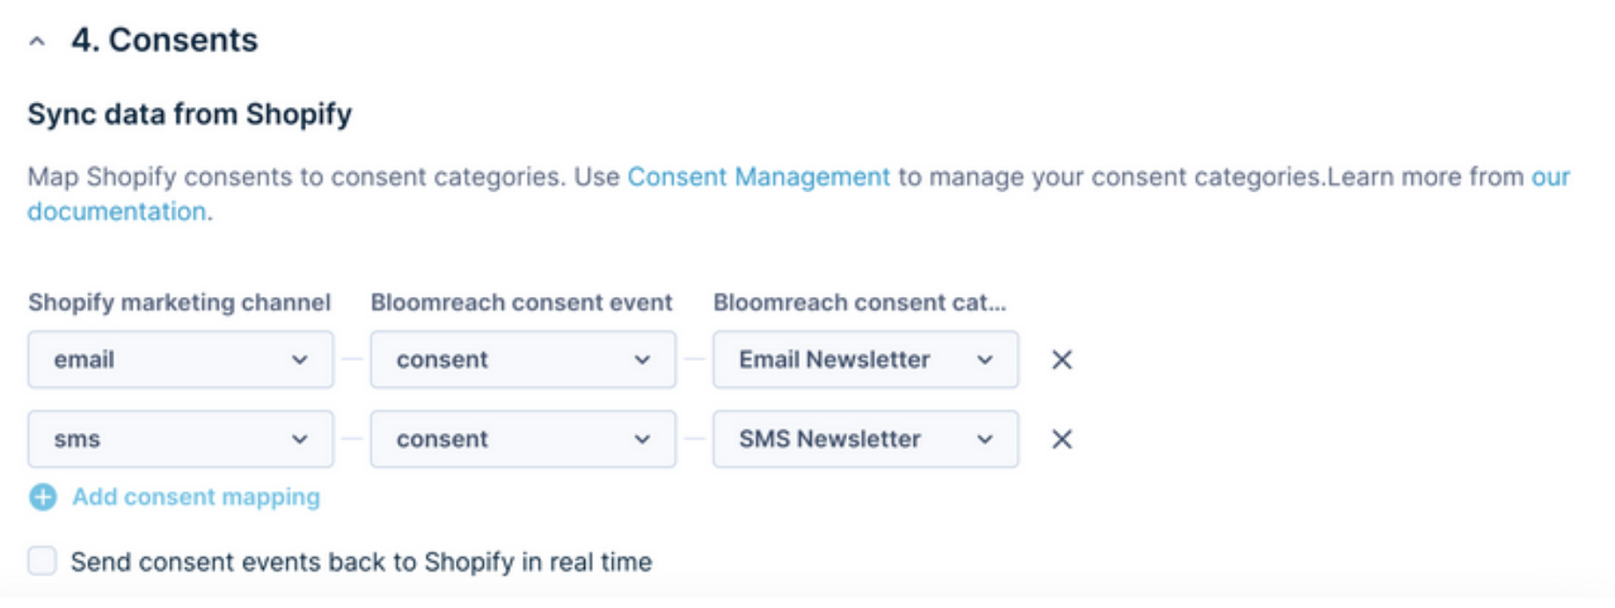Remove the email mapping row via X icon
Image resolution: width=1615 pixels, height=608 pixels.
(x=1061, y=358)
